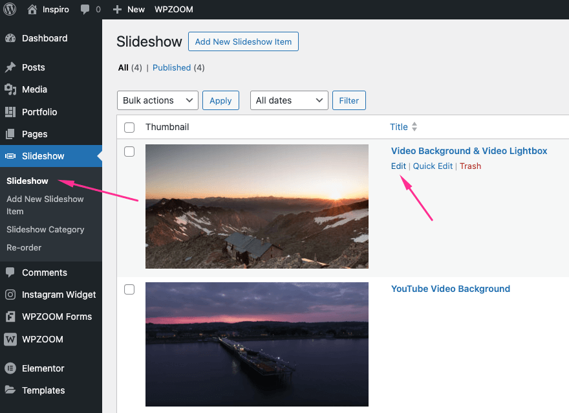Image resolution: width=569 pixels, height=413 pixels.
Task: Expand the All dates filter dropdown
Action: pyautogui.click(x=289, y=100)
